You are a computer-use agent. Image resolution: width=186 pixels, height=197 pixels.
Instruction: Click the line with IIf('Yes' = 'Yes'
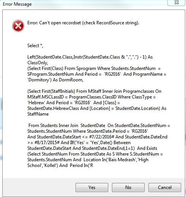pos(79,143)
